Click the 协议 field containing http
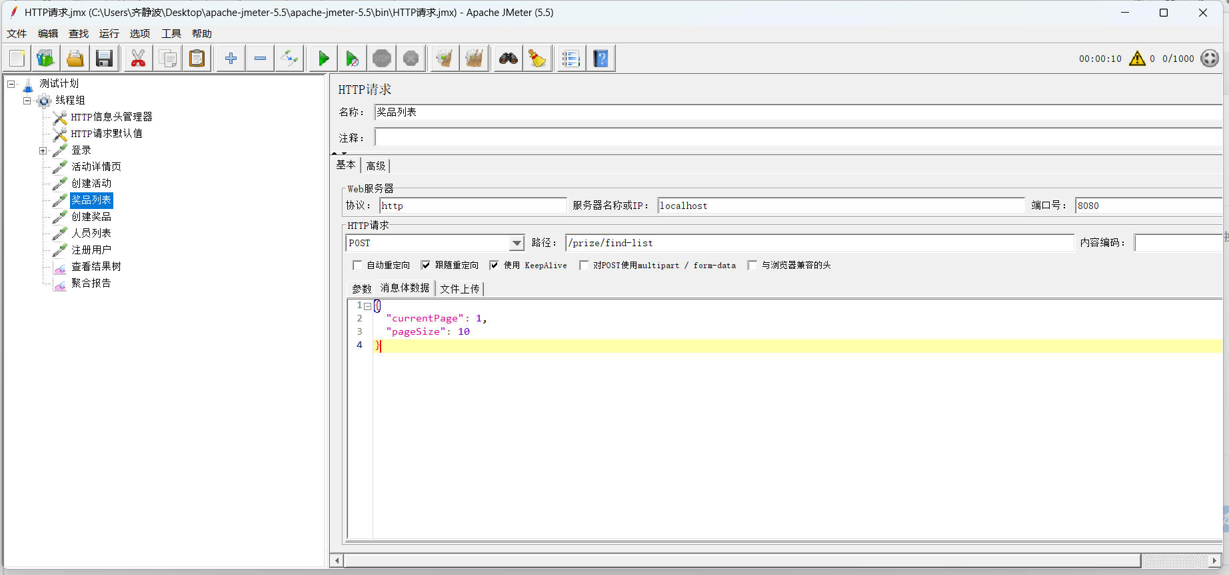Image resolution: width=1229 pixels, height=575 pixels. (x=473, y=206)
